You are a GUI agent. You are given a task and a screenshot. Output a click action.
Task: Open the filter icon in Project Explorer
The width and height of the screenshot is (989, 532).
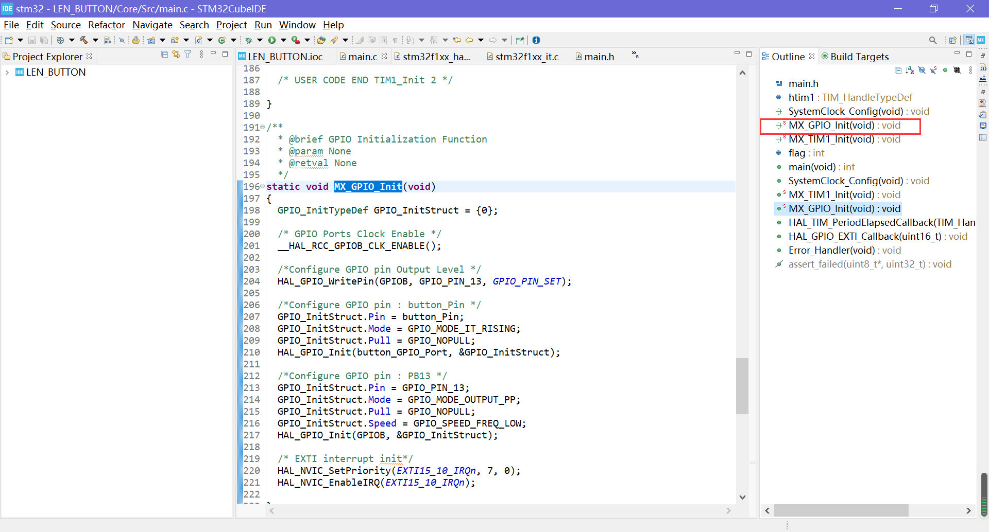coord(188,55)
